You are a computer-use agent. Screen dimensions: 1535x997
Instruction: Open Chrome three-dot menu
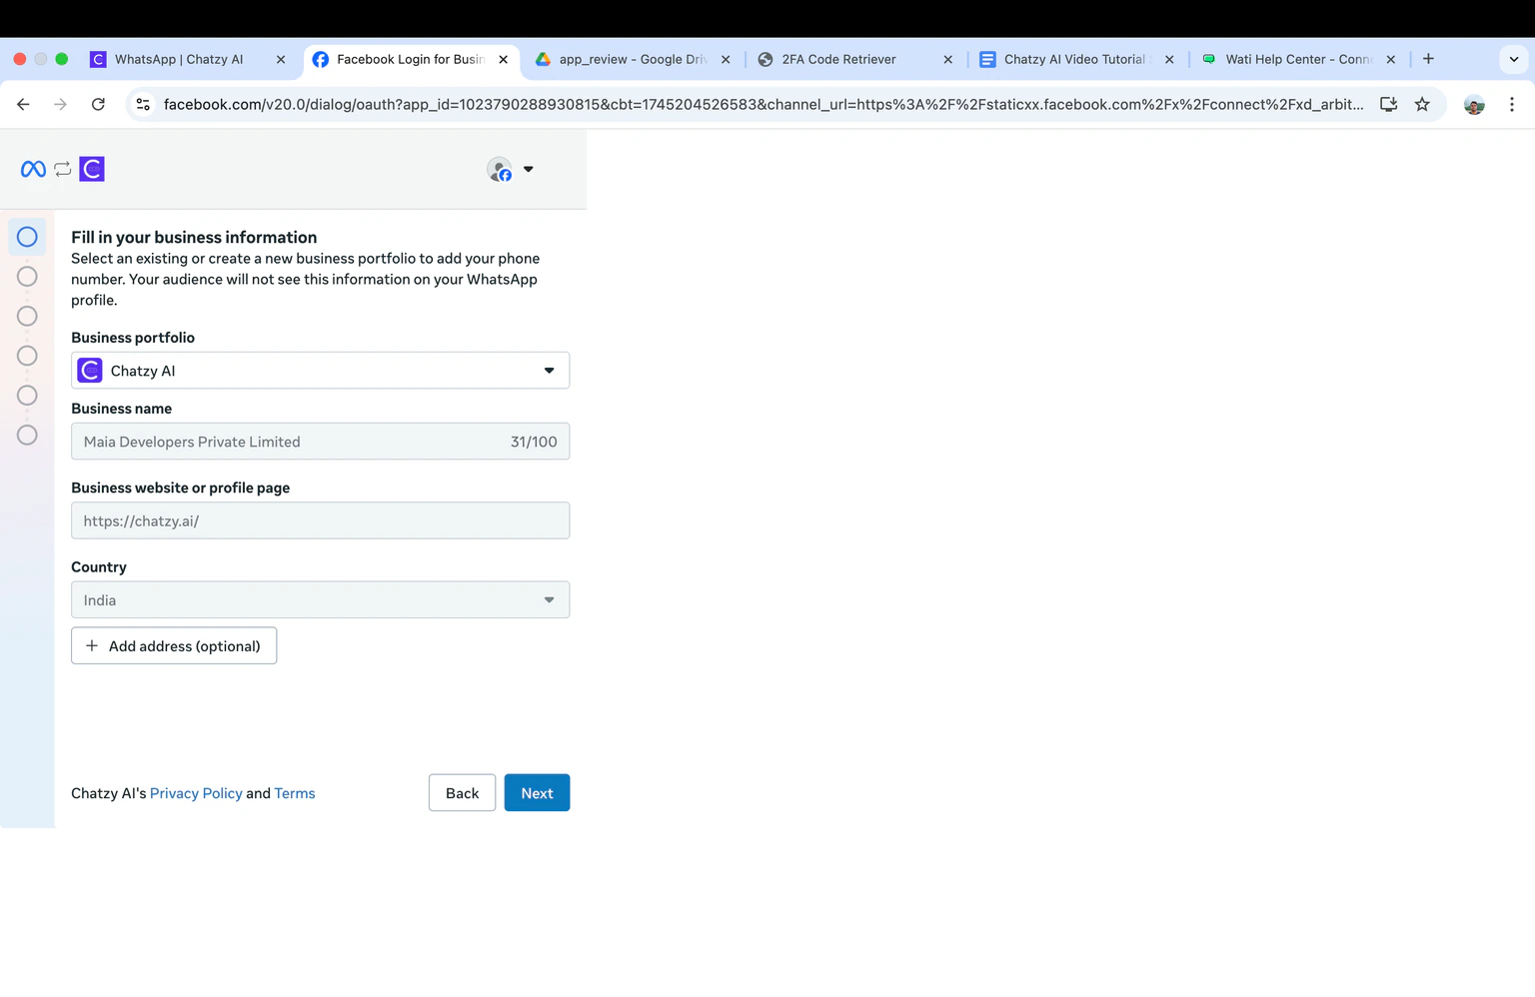tap(1512, 104)
